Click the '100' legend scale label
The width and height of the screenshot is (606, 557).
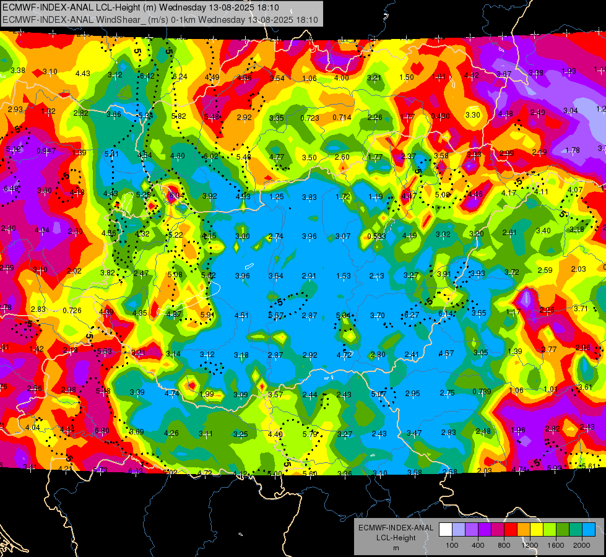pyautogui.click(x=452, y=545)
